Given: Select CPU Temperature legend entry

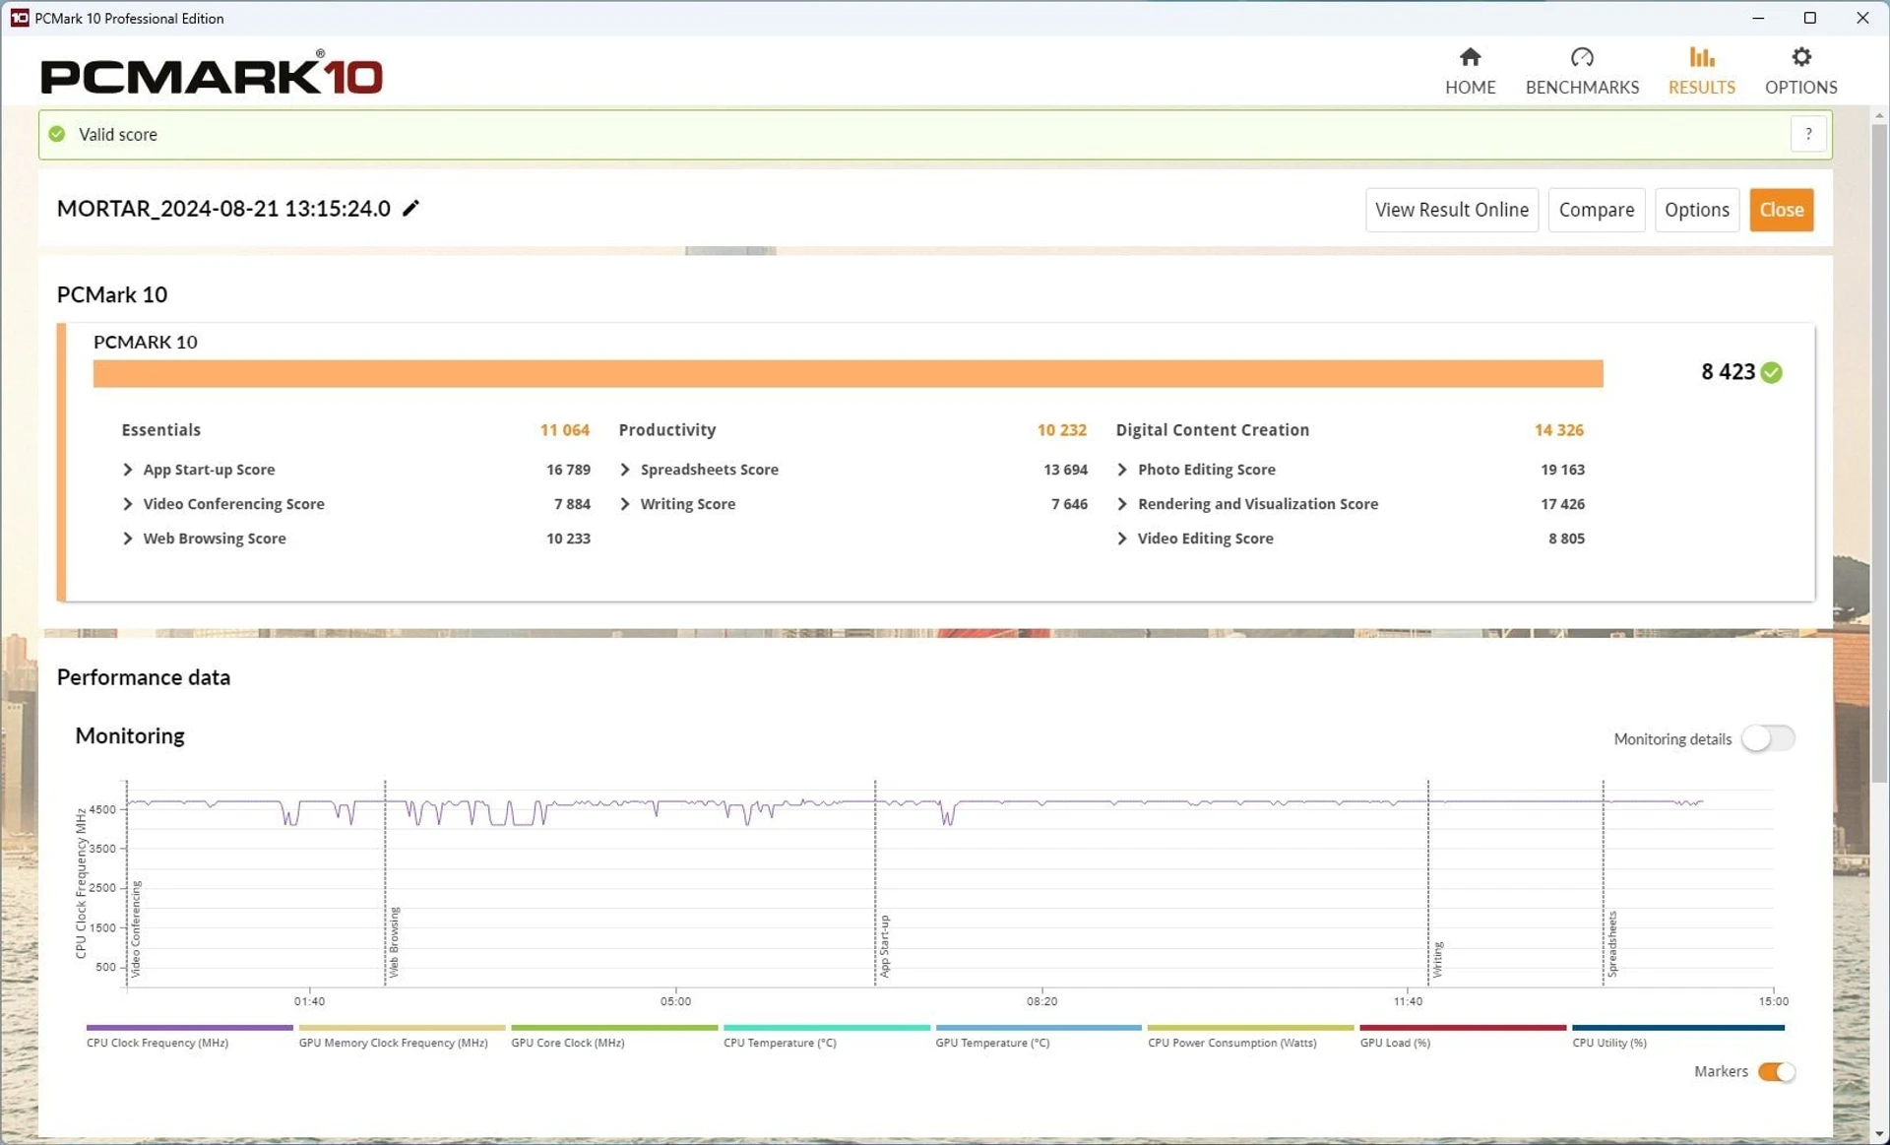Looking at the screenshot, I should click(826, 1036).
